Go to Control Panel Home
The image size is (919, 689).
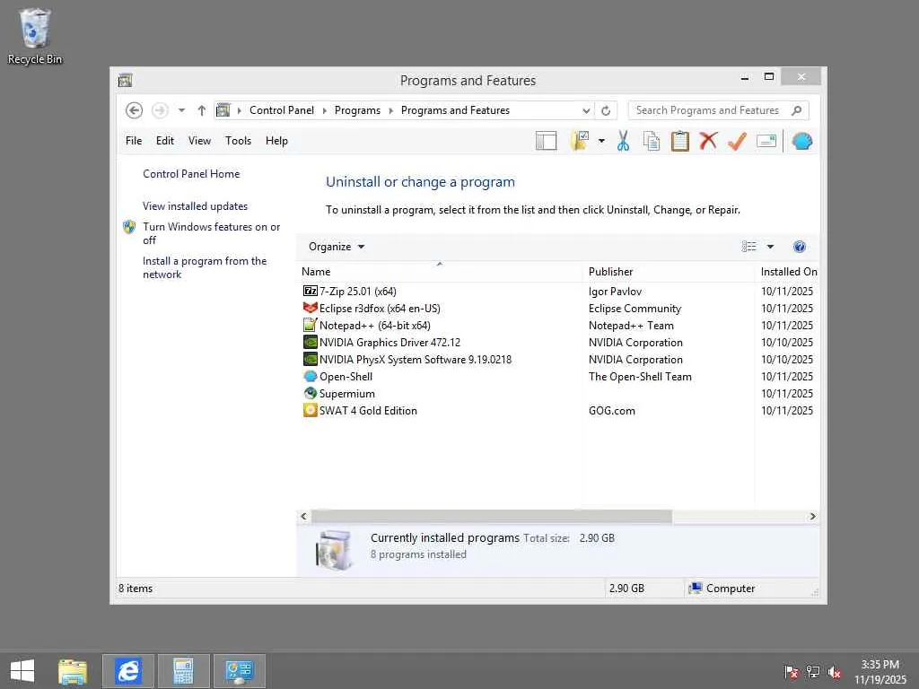click(191, 174)
